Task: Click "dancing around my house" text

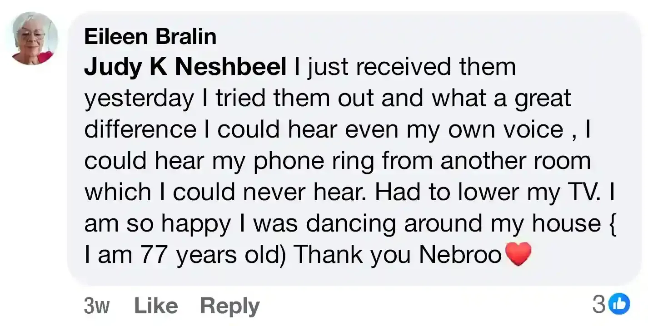Action: pos(454,224)
